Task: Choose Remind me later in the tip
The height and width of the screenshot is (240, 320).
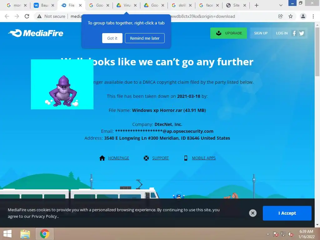Action: coord(145,38)
